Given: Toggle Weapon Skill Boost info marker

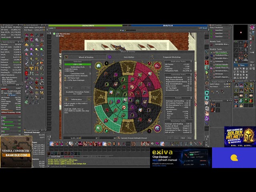Looking at the screenshot, I should coord(191,77).
